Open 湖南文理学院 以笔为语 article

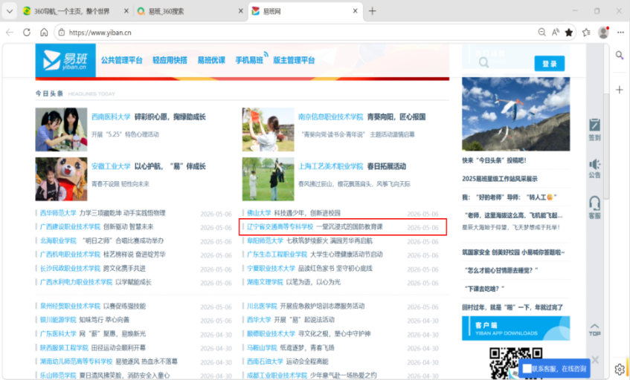tap(293, 282)
